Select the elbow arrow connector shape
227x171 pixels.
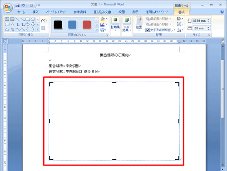tap(23, 24)
